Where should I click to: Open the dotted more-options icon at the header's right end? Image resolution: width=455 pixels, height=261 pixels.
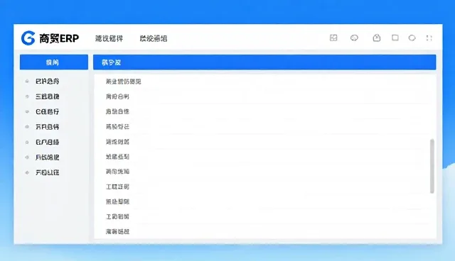pos(429,38)
